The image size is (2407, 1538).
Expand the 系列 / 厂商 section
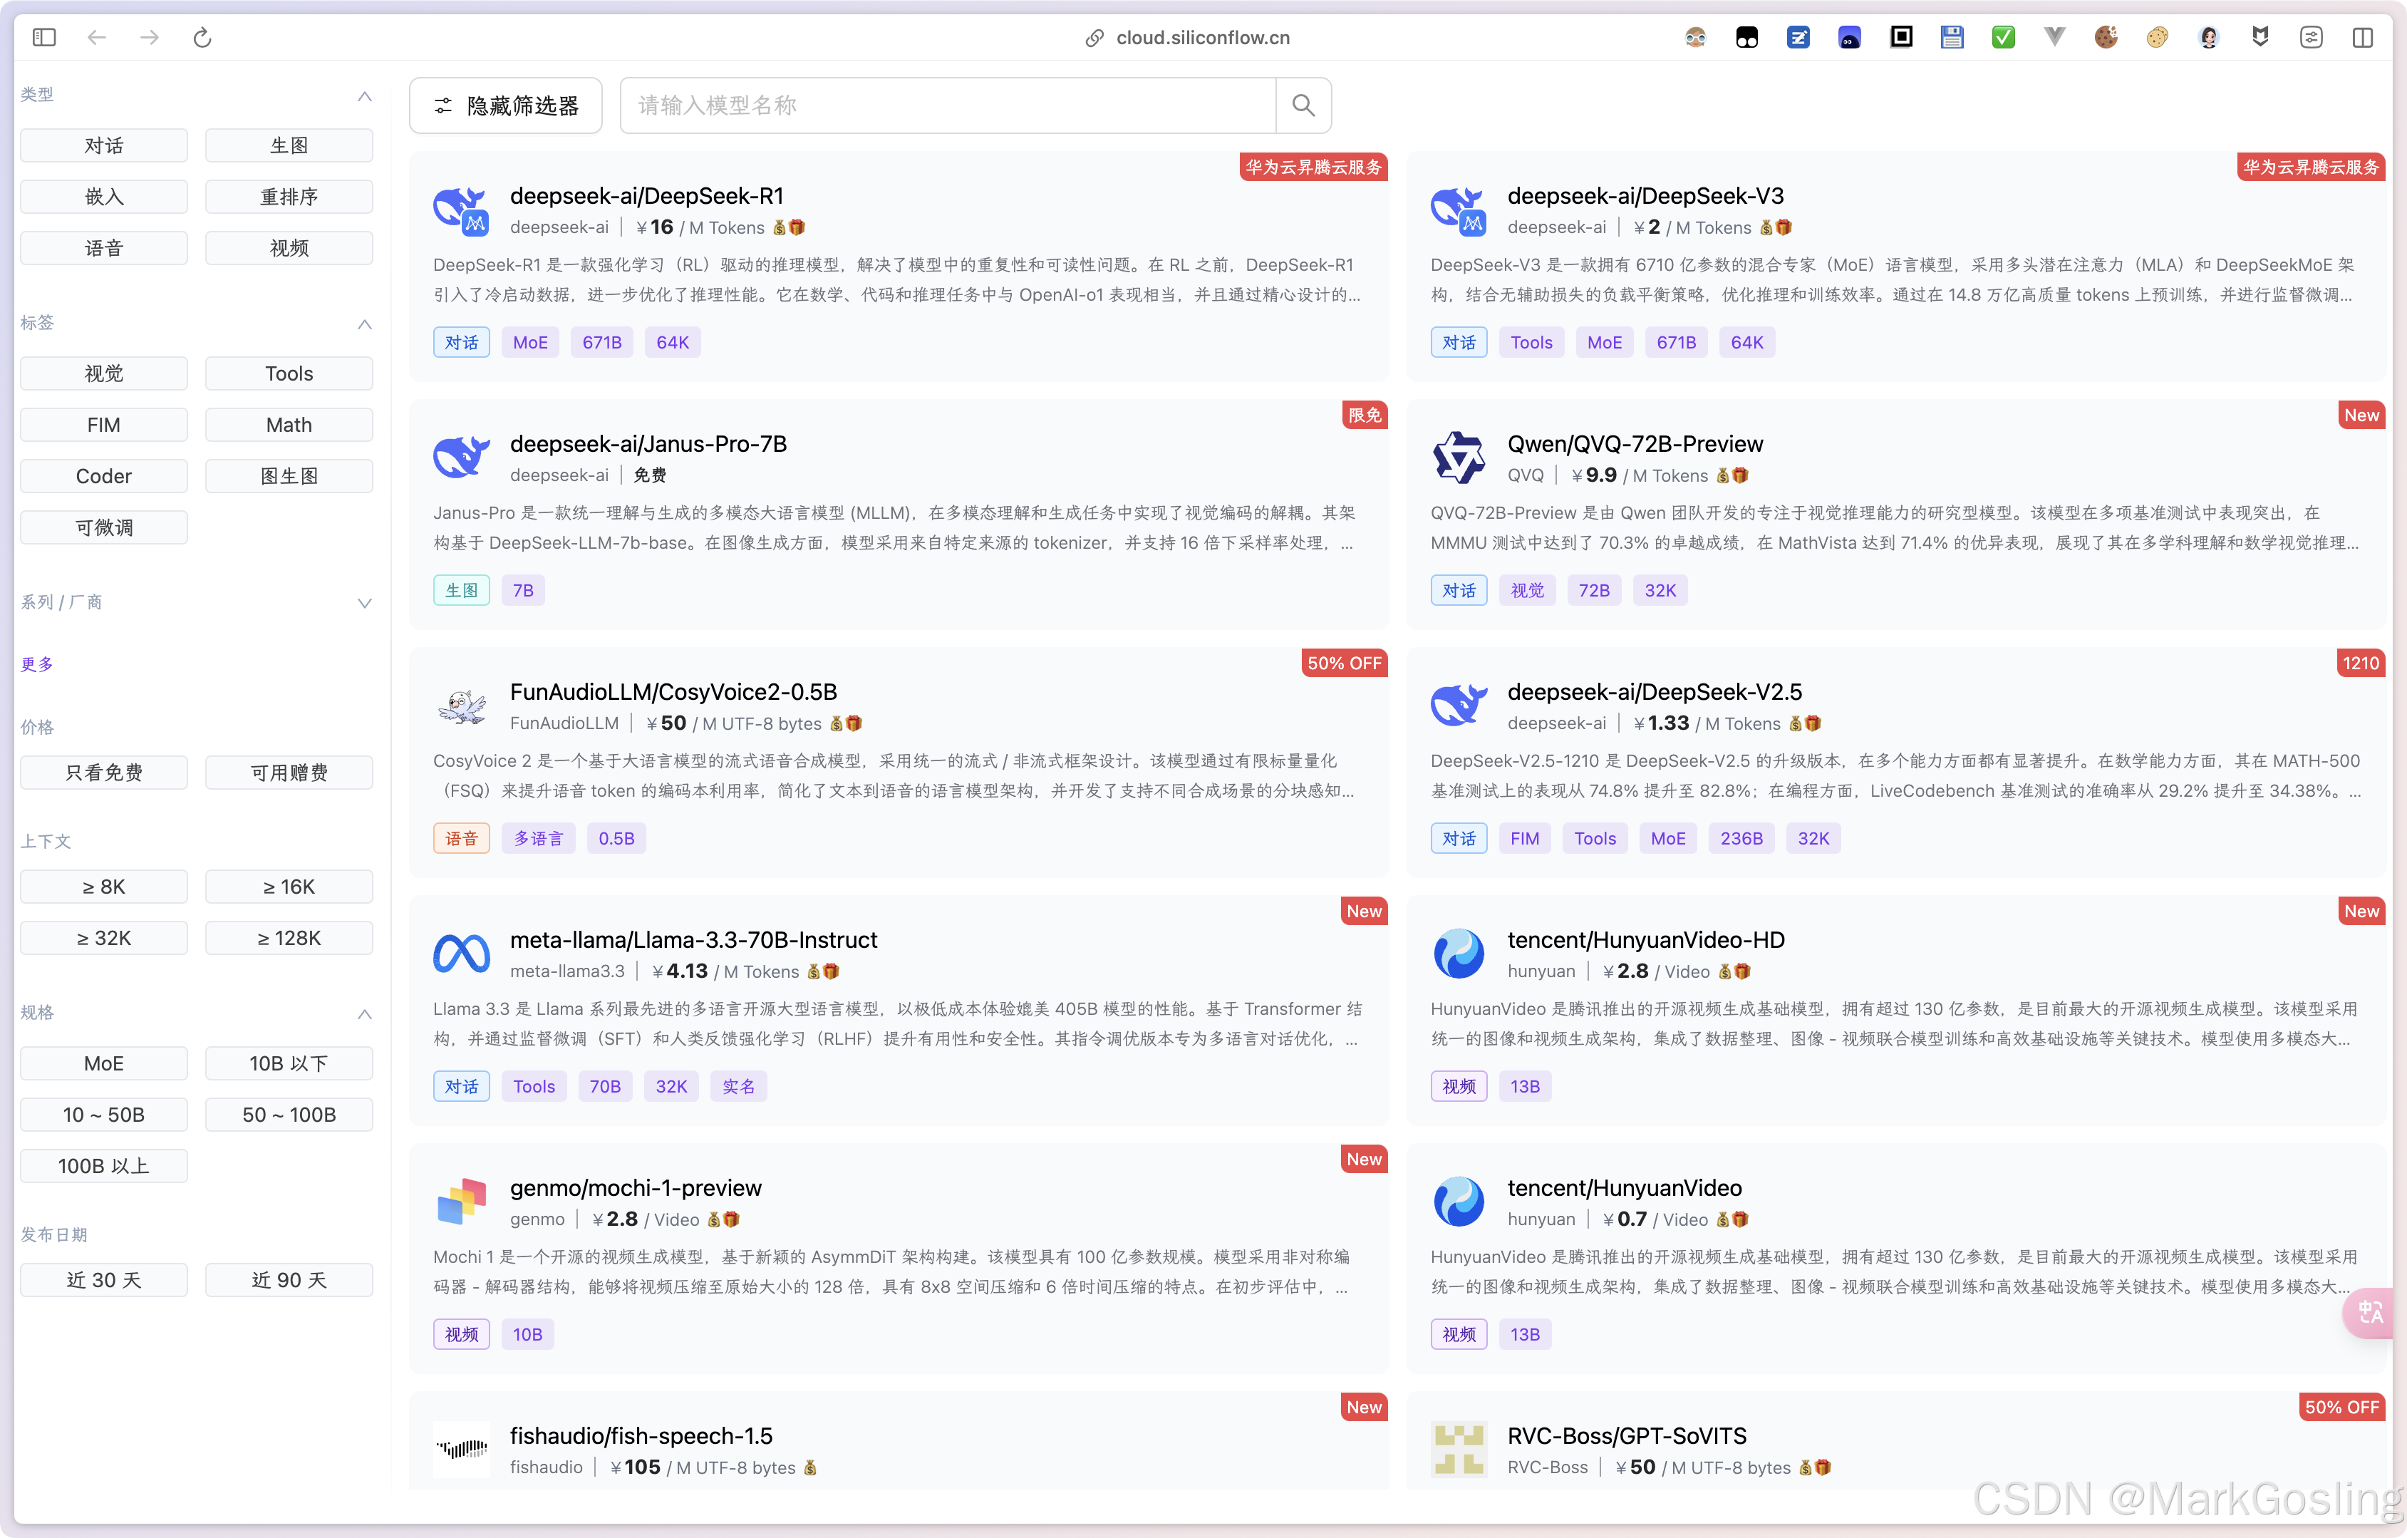pos(365,603)
